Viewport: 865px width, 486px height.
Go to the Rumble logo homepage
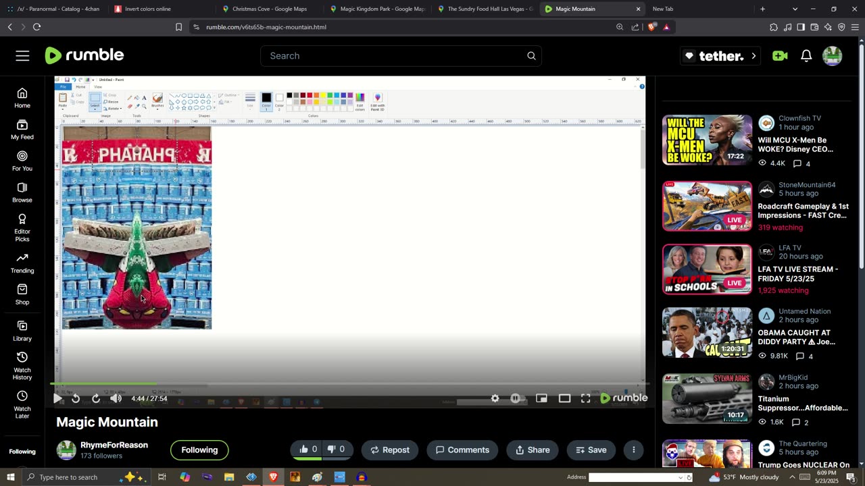pyautogui.click(x=84, y=55)
